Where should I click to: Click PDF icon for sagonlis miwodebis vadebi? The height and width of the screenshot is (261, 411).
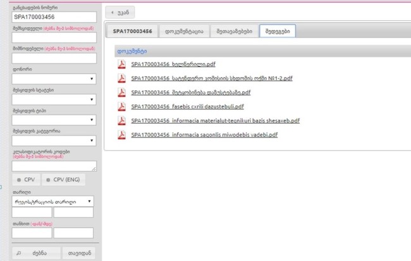click(x=121, y=135)
